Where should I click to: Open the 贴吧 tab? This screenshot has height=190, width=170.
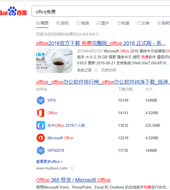coord(164,23)
